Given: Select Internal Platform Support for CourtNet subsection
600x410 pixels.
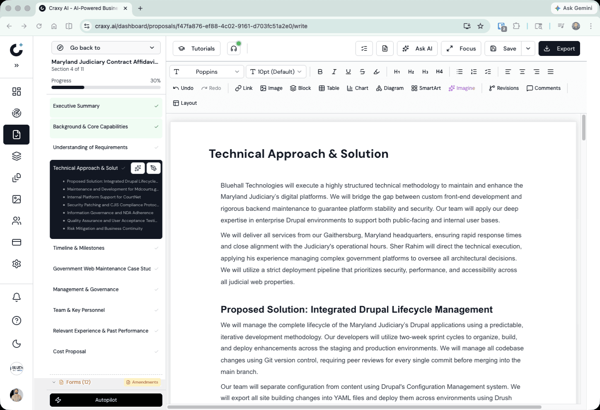Looking at the screenshot, I should click(x=104, y=197).
